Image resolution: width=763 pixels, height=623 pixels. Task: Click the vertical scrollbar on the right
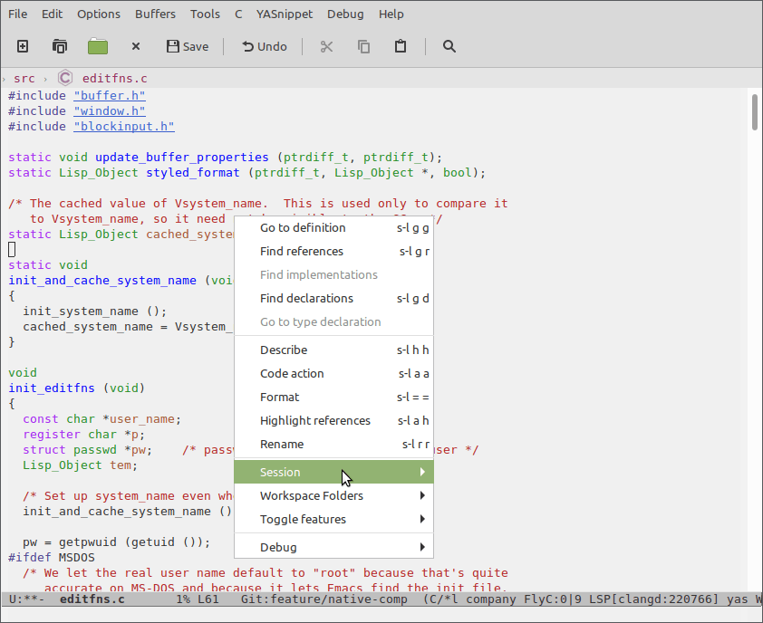click(x=753, y=118)
